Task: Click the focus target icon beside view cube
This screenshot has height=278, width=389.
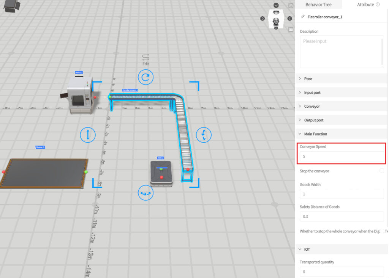Action: pyautogui.click(x=291, y=5)
